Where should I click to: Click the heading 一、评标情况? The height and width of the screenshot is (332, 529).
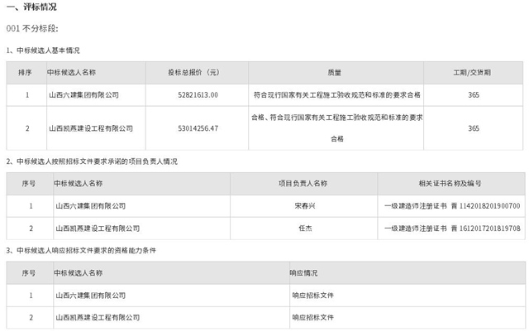pos(31,7)
